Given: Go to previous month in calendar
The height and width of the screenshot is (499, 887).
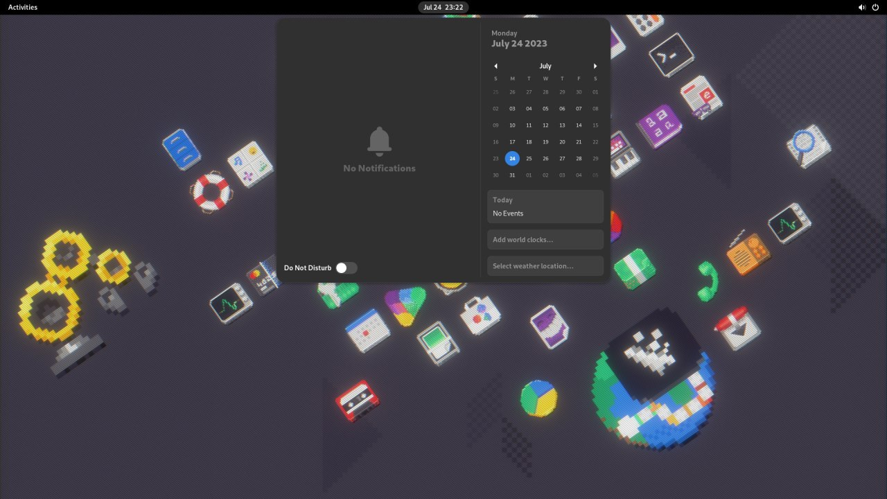Looking at the screenshot, I should coord(495,66).
